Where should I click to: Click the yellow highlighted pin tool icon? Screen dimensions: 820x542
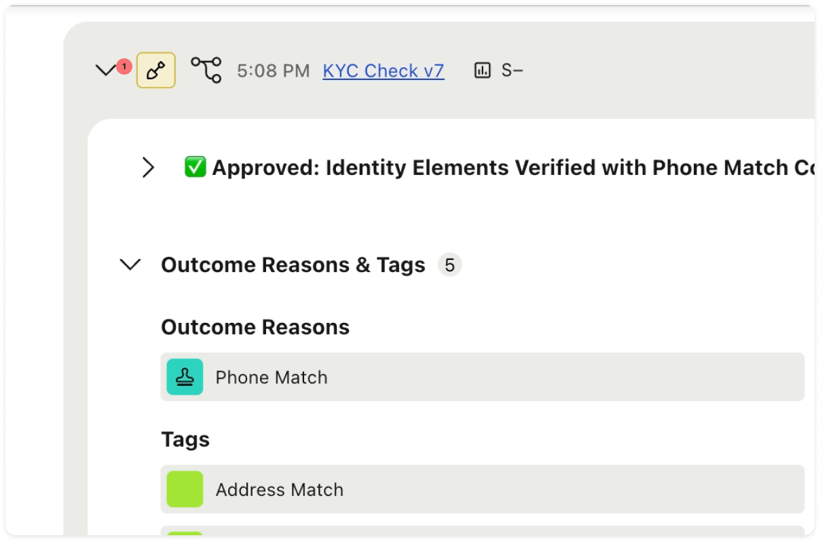pos(156,71)
